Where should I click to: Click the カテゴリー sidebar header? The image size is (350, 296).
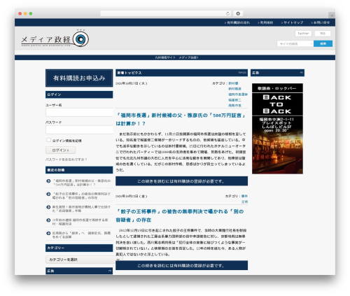coord(79,248)
